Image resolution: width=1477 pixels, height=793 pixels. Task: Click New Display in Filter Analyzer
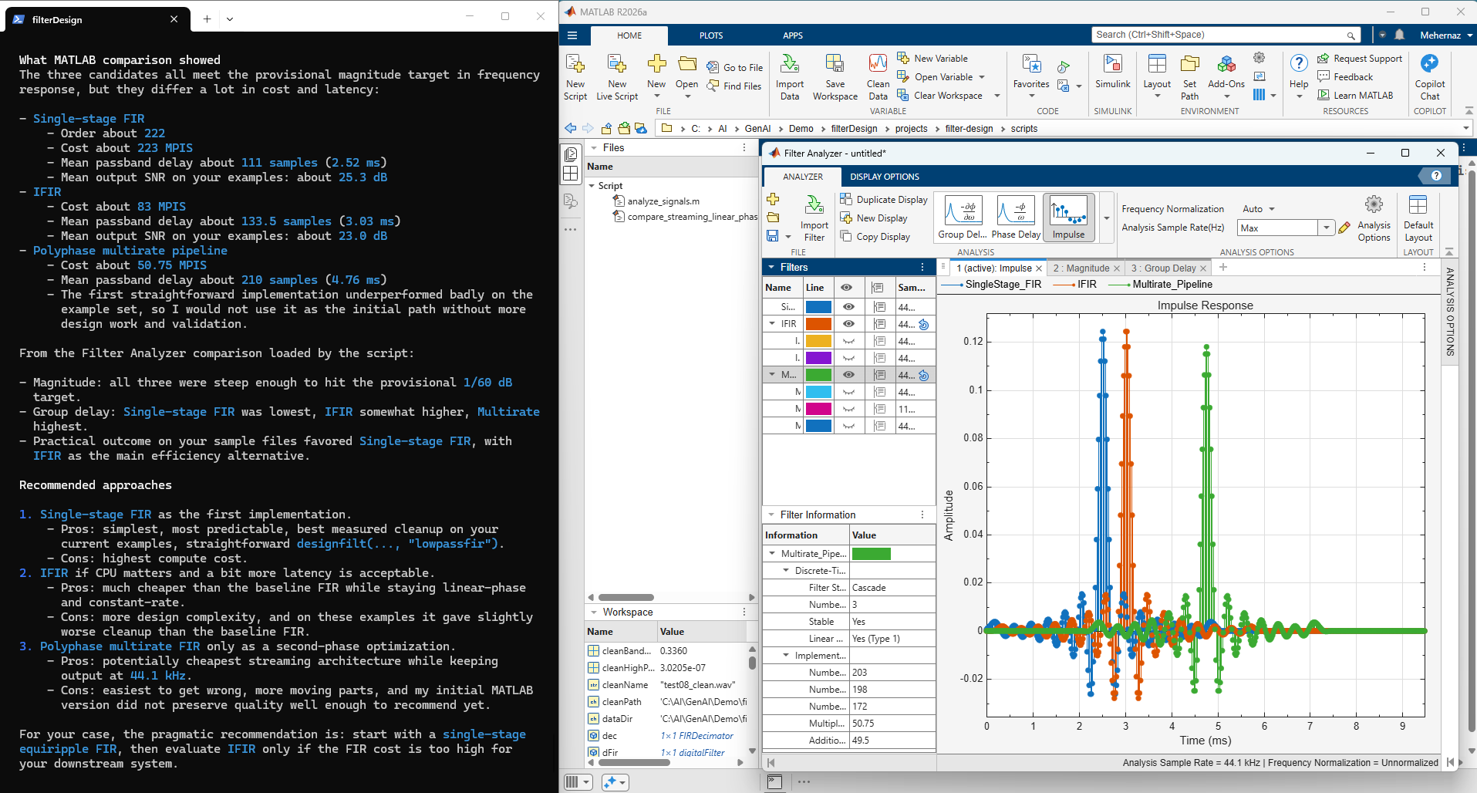pos(874,218)
